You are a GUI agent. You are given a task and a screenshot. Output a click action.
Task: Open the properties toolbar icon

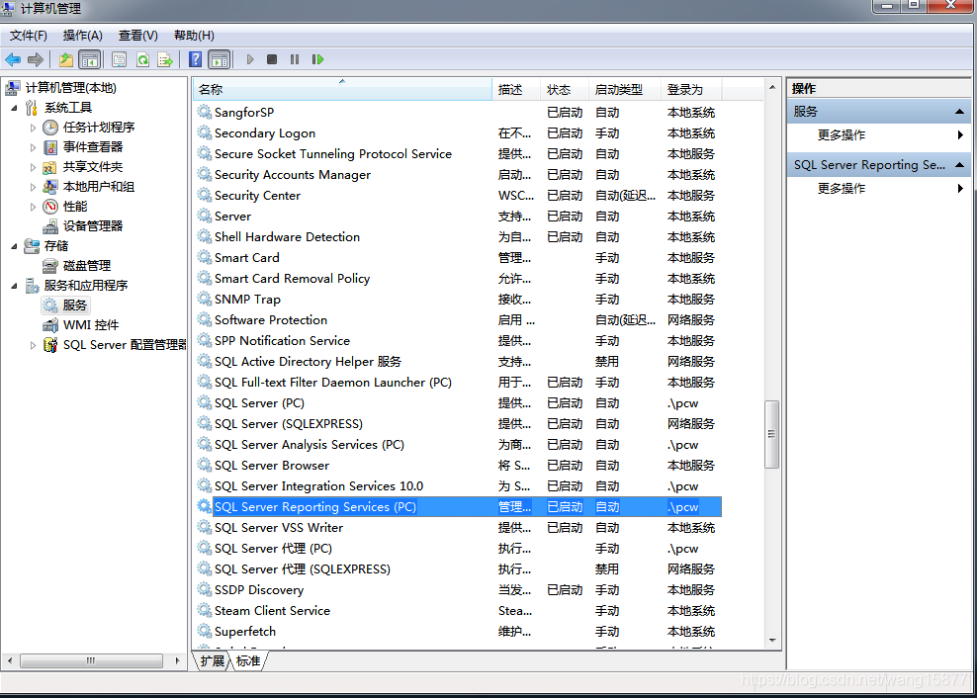pyautogui.click(x=119, y=60)
